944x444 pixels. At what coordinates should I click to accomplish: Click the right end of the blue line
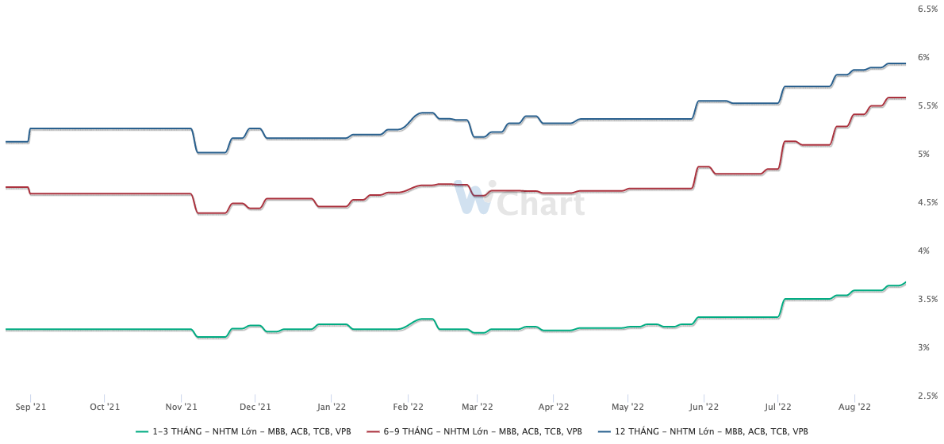(x=905, y=63)
